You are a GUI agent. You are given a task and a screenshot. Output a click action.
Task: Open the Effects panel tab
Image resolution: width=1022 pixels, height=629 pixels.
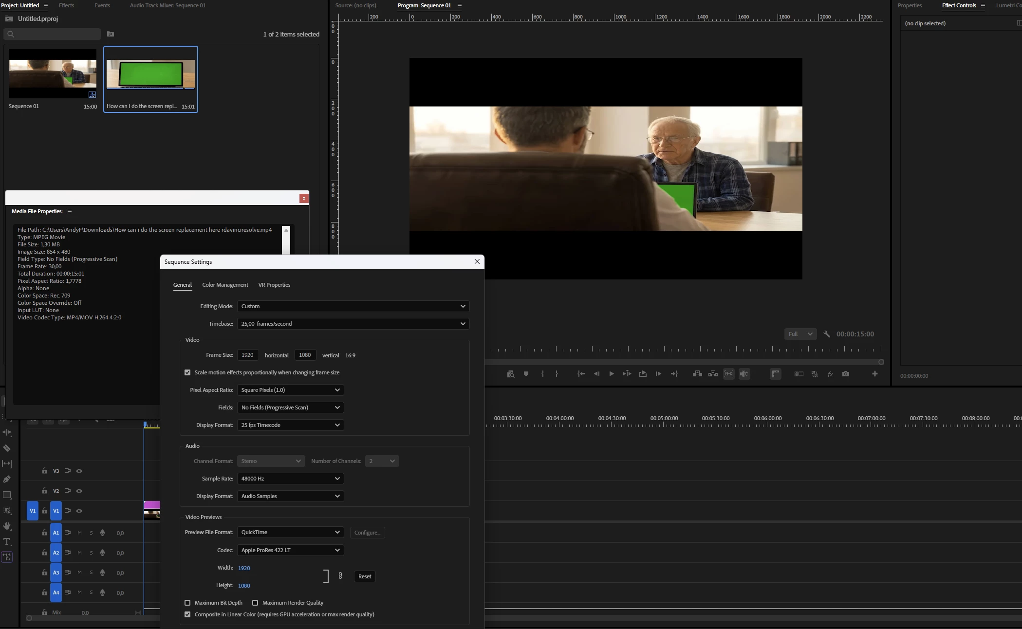66,5
